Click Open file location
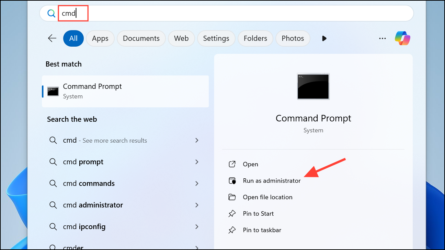The image size is (445, 250). [267, 197]
